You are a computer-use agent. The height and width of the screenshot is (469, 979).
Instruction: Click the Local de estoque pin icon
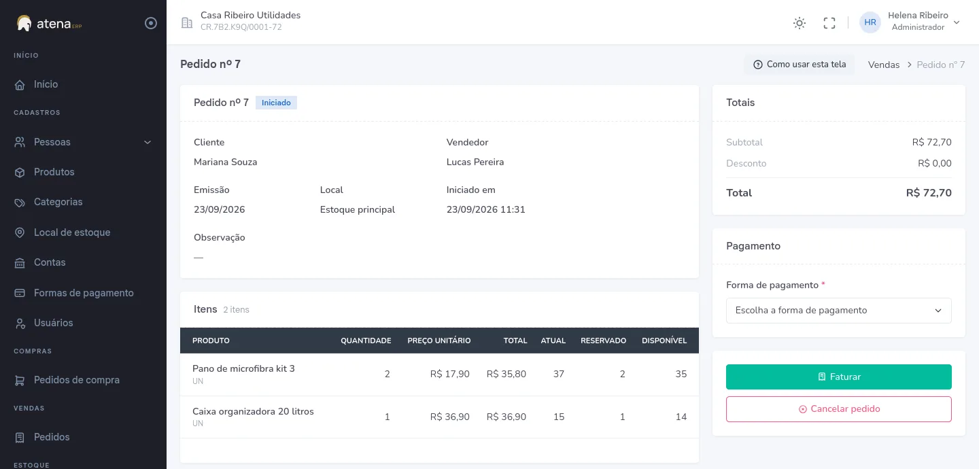point(20,232)
